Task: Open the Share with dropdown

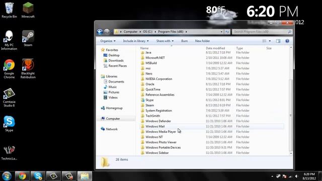Action: click(165, 41)
